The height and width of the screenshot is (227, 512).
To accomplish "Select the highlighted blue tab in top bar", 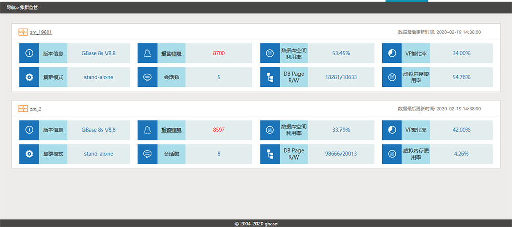I will (406, 1).
